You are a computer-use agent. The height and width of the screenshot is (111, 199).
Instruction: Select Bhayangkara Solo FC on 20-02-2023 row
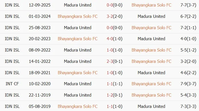click(x=78, y=39)
